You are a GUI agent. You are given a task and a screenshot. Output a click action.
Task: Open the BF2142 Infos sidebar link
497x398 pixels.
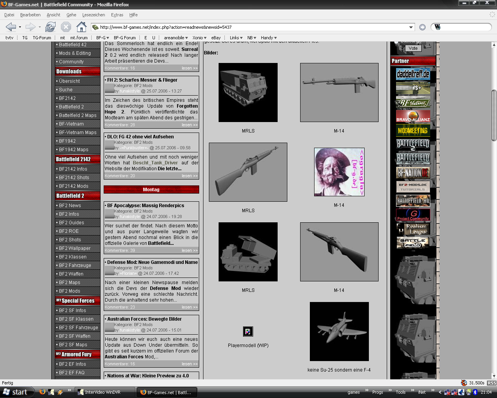pos(73,169)
